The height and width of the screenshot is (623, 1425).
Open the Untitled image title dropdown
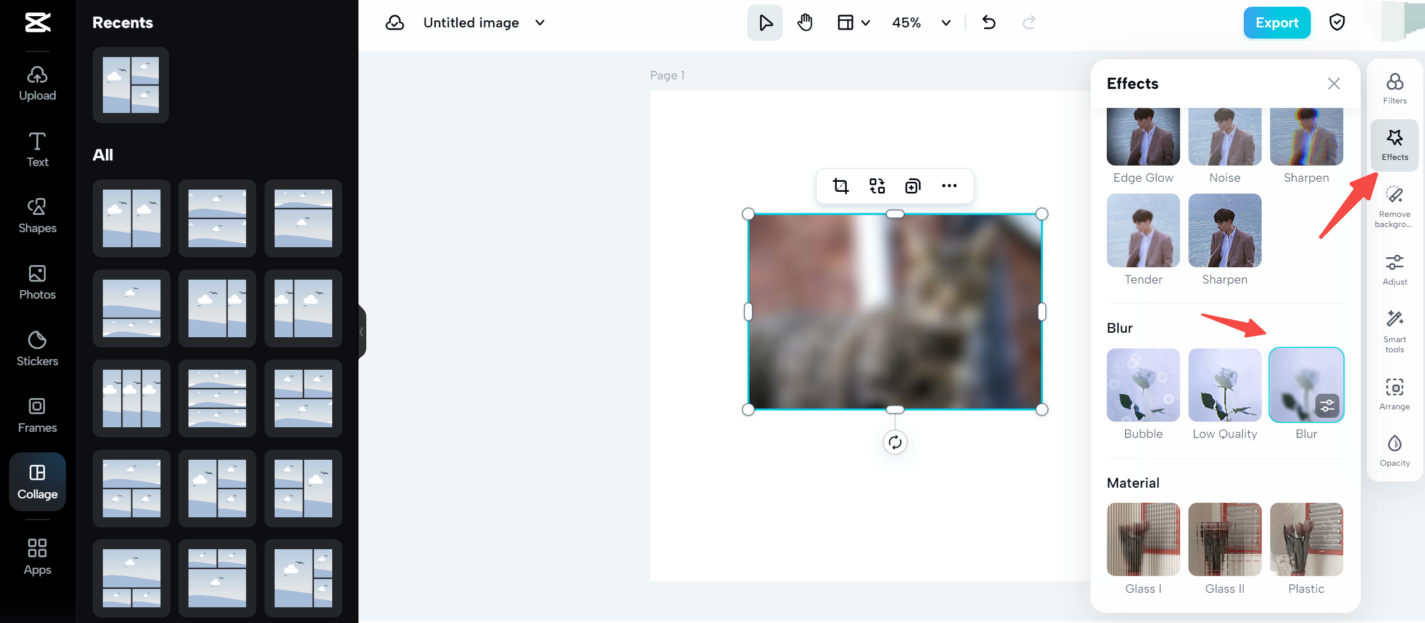click(539, 23)
